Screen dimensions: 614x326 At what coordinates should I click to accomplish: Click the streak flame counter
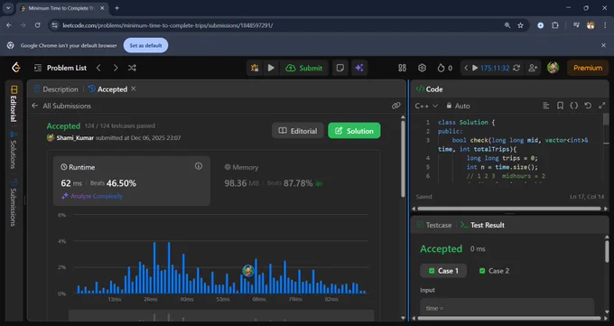444,68
